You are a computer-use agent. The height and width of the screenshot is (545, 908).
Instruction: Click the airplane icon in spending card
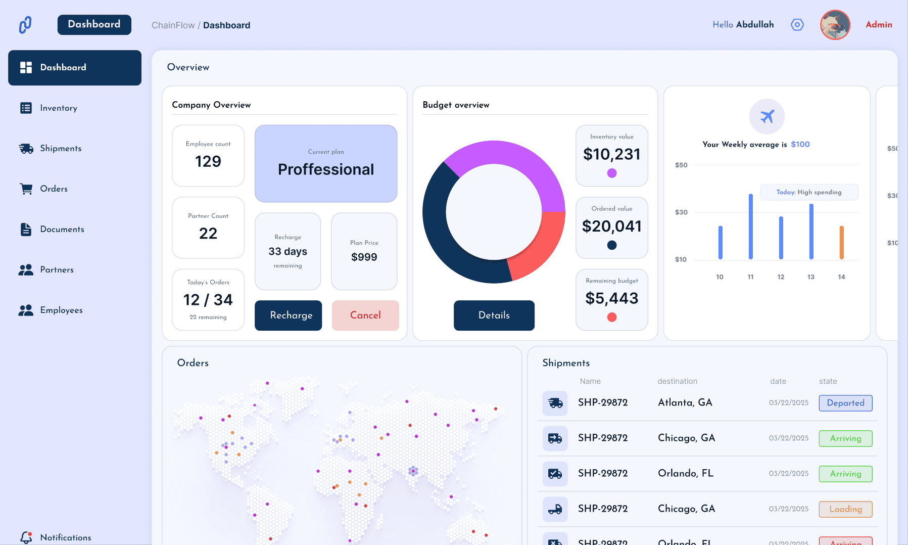pyautogui.click(x=767, y=116)
